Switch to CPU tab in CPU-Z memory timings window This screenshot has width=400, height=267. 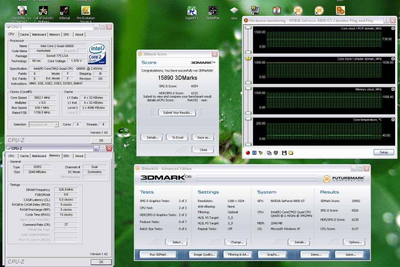point(11,156)
